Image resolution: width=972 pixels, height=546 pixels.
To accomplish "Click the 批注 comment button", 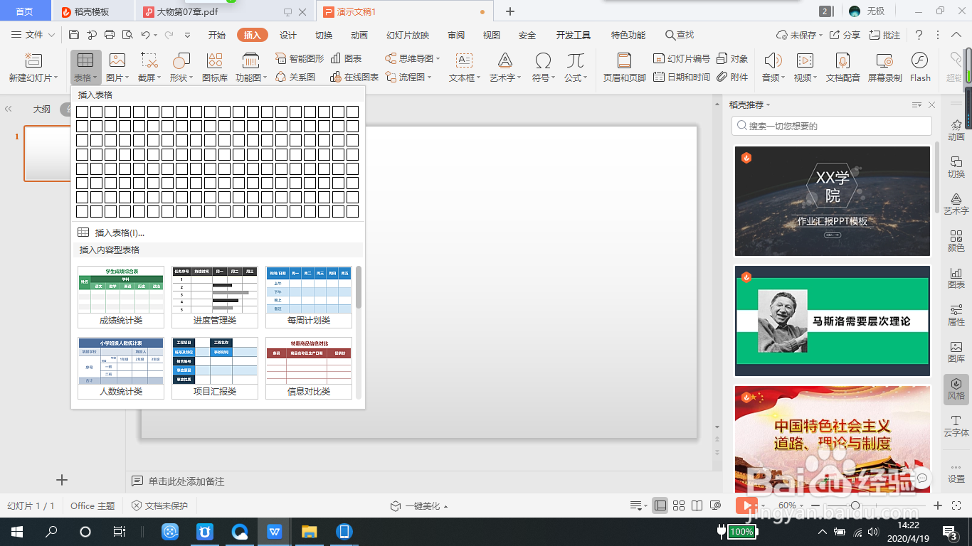I will pos(884,35).
